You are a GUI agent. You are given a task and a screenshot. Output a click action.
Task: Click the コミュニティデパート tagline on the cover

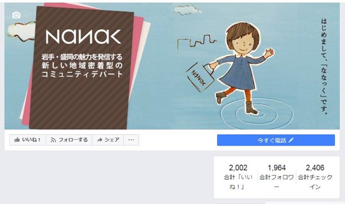82,74
